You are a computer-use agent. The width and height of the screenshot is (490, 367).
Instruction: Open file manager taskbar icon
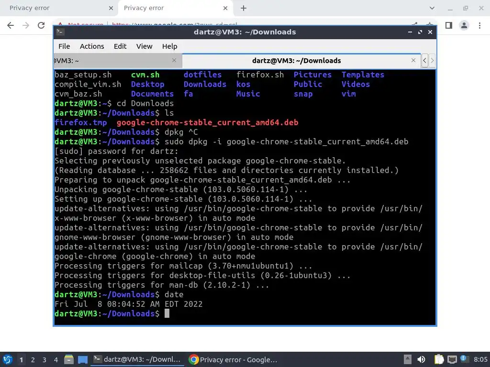[69, 359]
